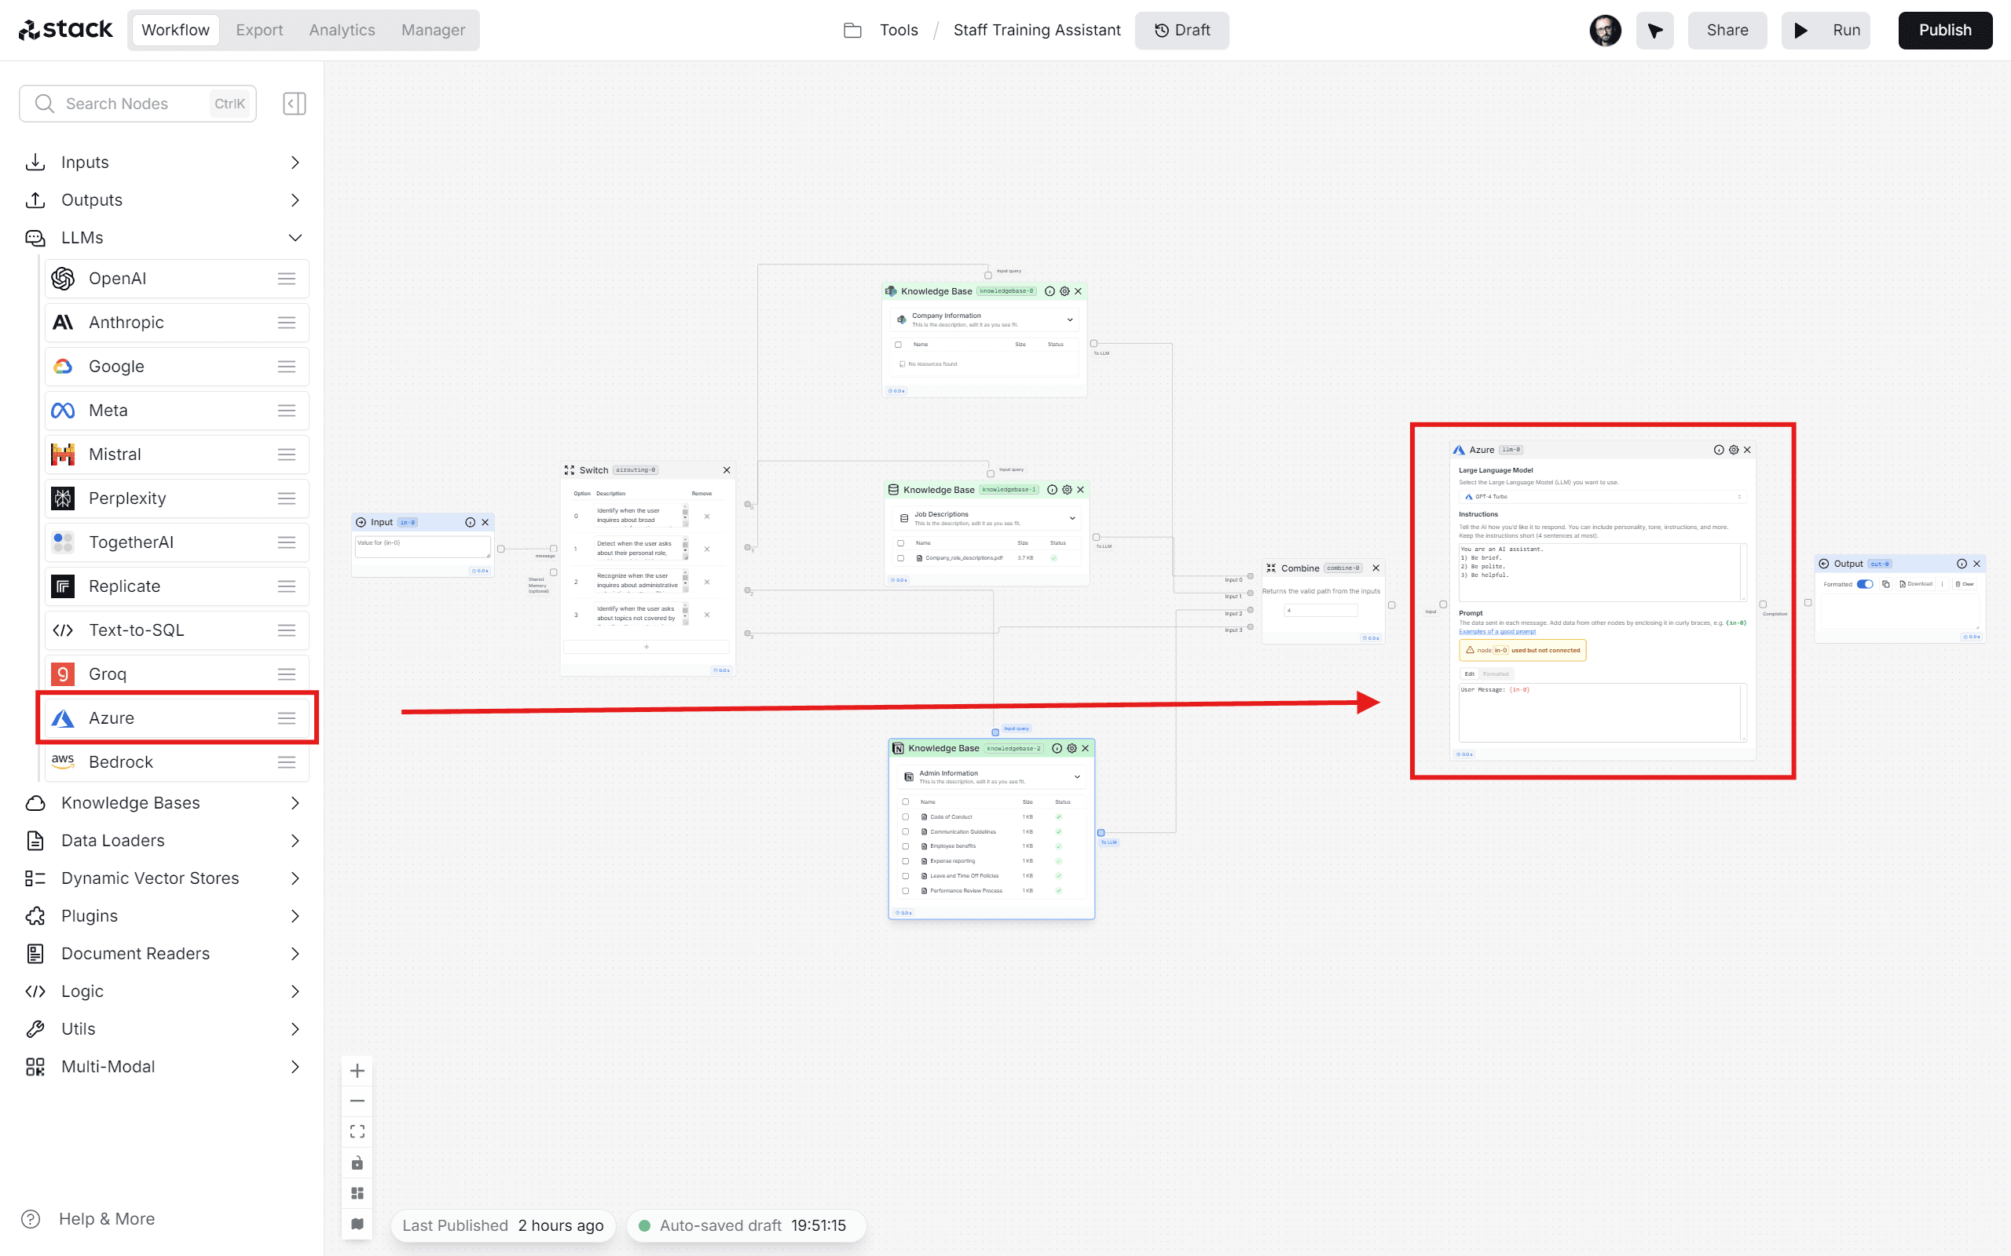Viewport: 2011px width, 1256px height.
Task: Click the Help & More question icon
Action: [31, 1218]
